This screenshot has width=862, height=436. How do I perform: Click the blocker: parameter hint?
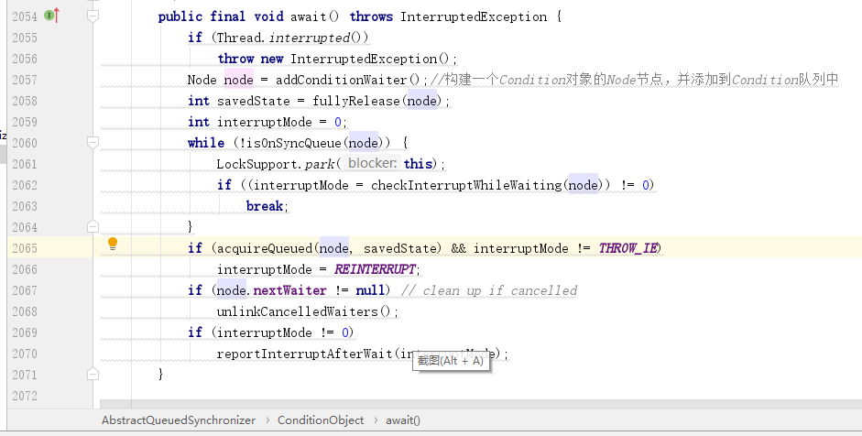[372, 163]
